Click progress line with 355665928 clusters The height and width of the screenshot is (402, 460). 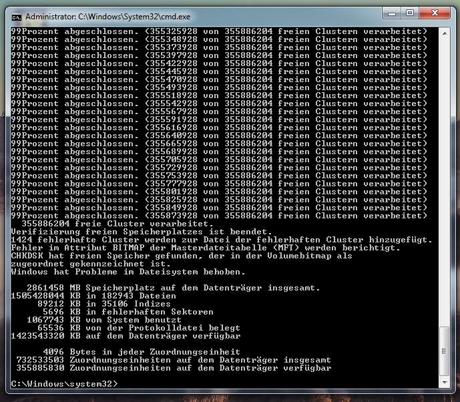219,144
